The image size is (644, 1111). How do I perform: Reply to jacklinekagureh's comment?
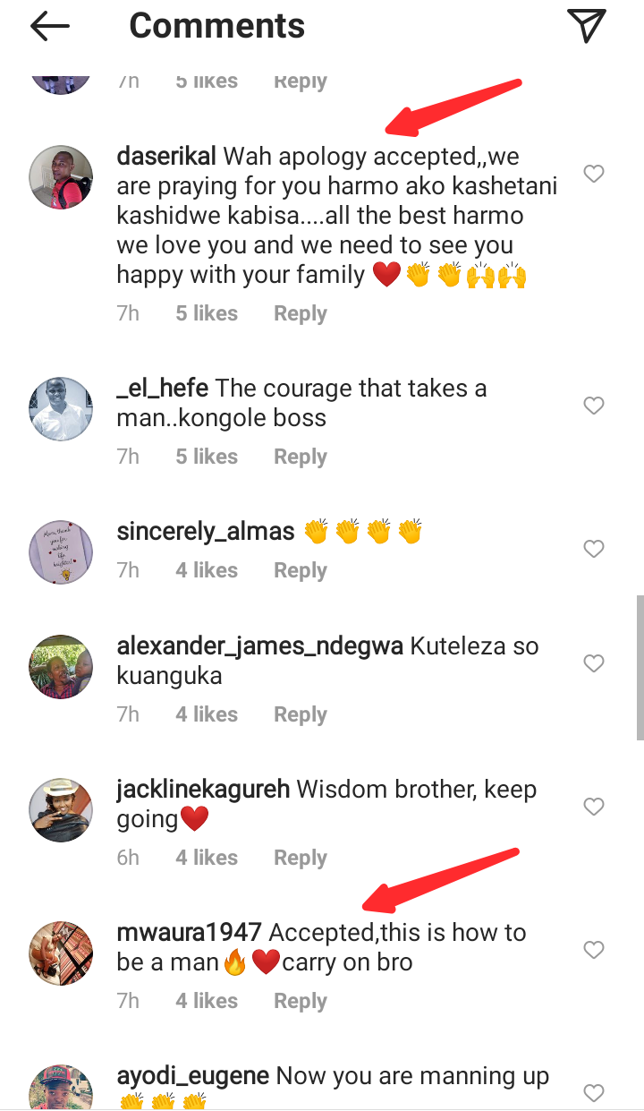[x=300, y=857]
